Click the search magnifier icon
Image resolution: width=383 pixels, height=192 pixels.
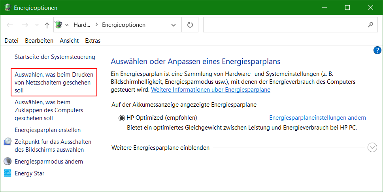click(370, 24)
